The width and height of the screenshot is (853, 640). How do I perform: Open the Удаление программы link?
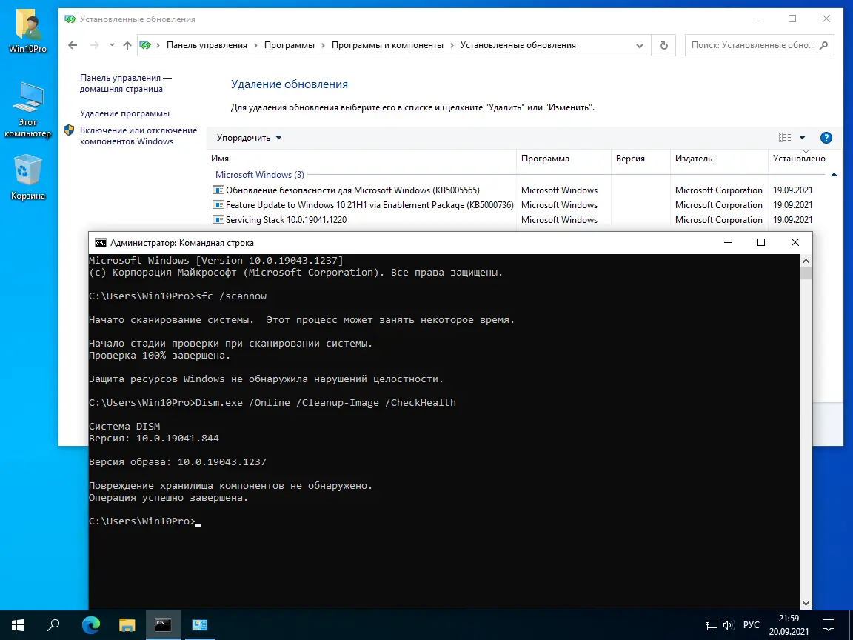pyautogui.click(x=124, y=113)
